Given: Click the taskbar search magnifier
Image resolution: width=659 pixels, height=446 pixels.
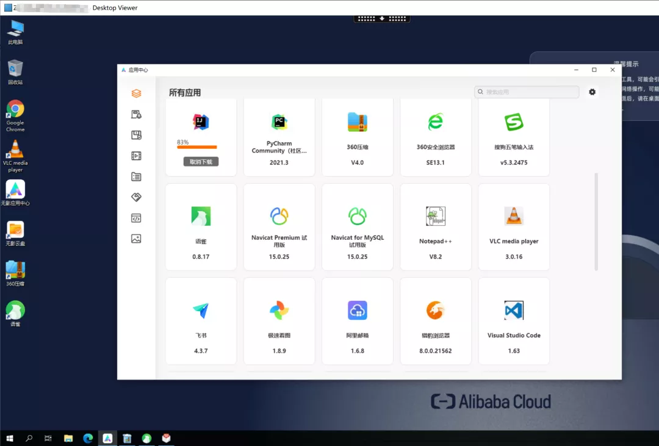Looking at the screenshot, I should tap(29, 439).
